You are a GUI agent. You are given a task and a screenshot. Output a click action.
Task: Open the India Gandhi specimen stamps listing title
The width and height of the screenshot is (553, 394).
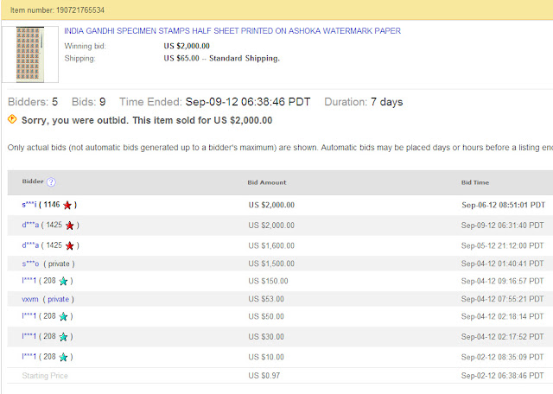click(x=232, y=31)
